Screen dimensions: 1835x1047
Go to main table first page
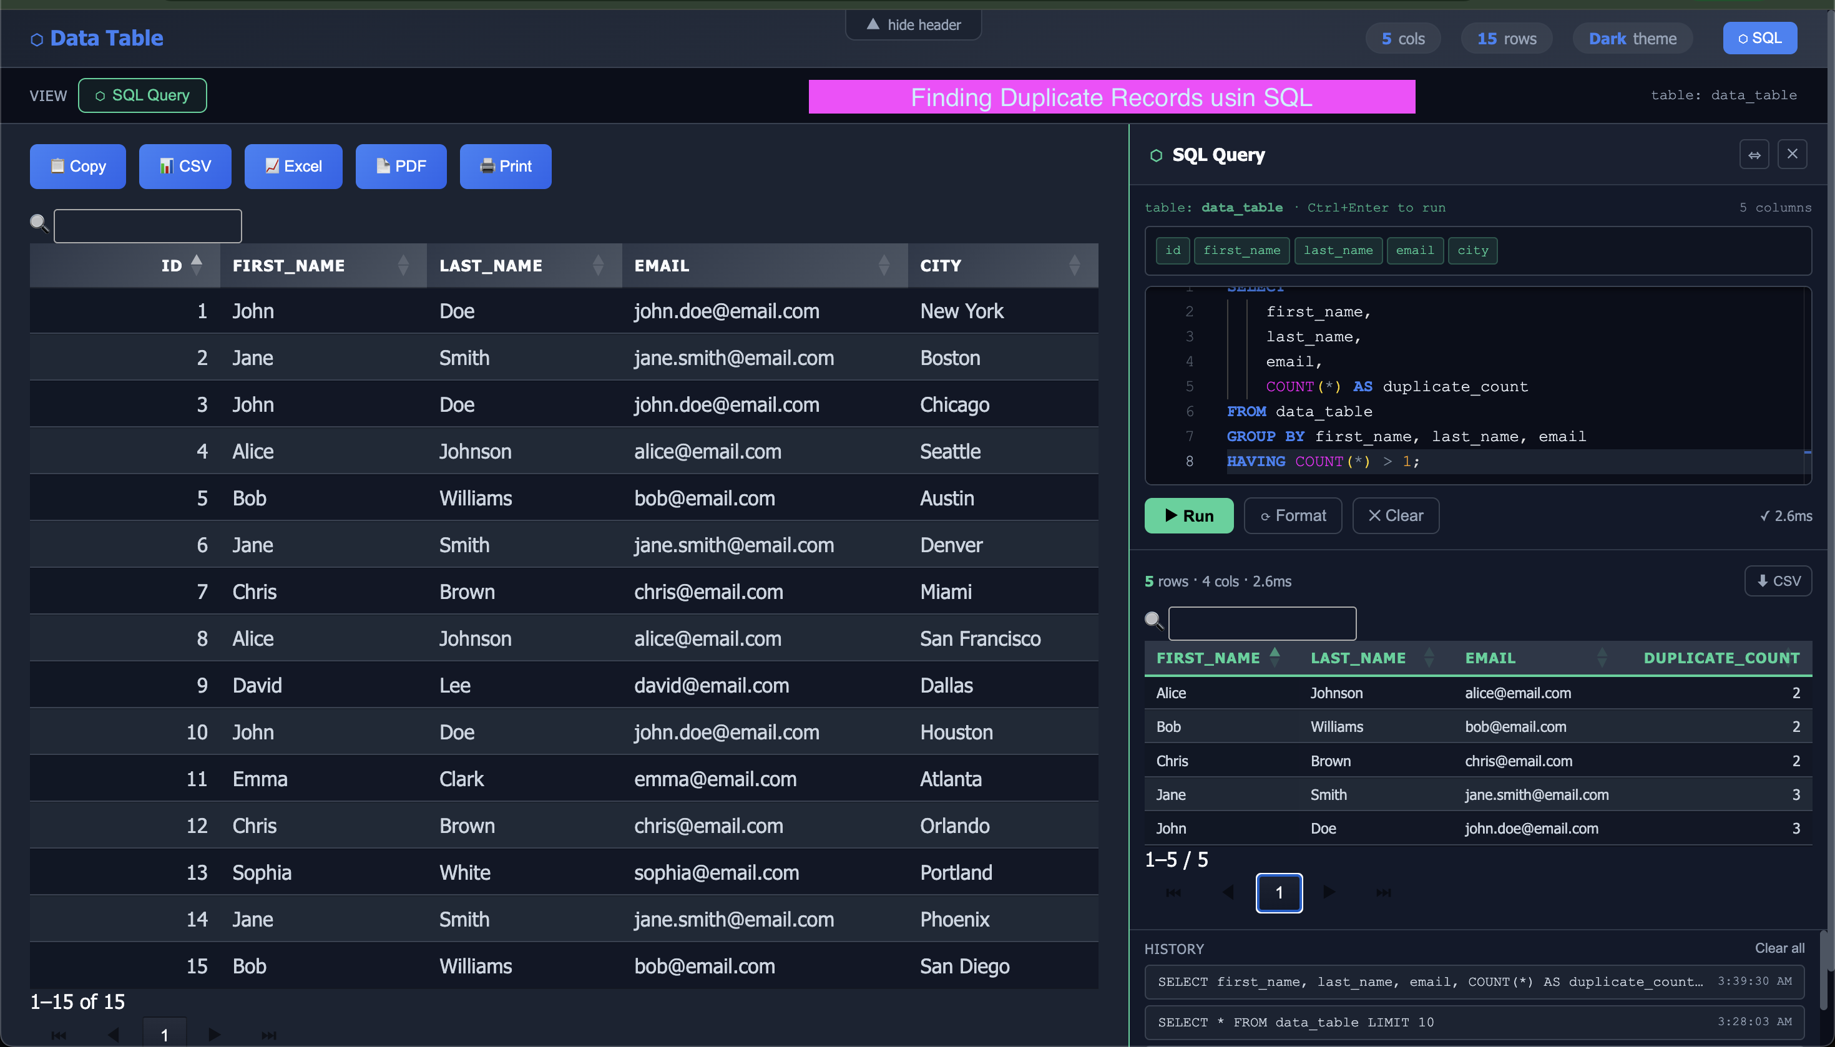click(59, 1036)
